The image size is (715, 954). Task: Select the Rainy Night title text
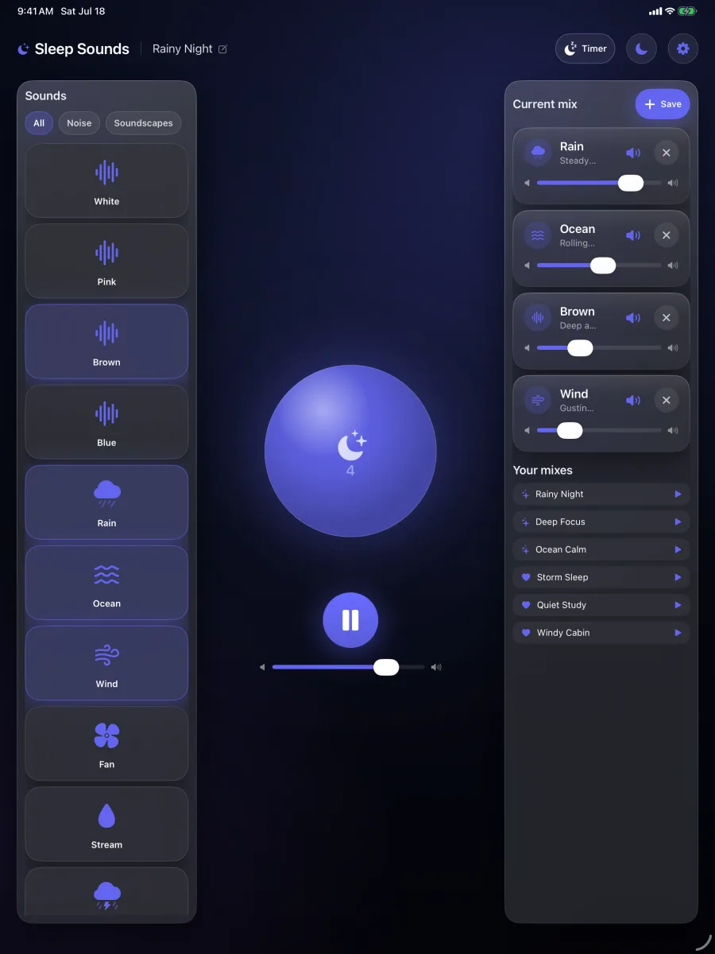tap(183, 48)
